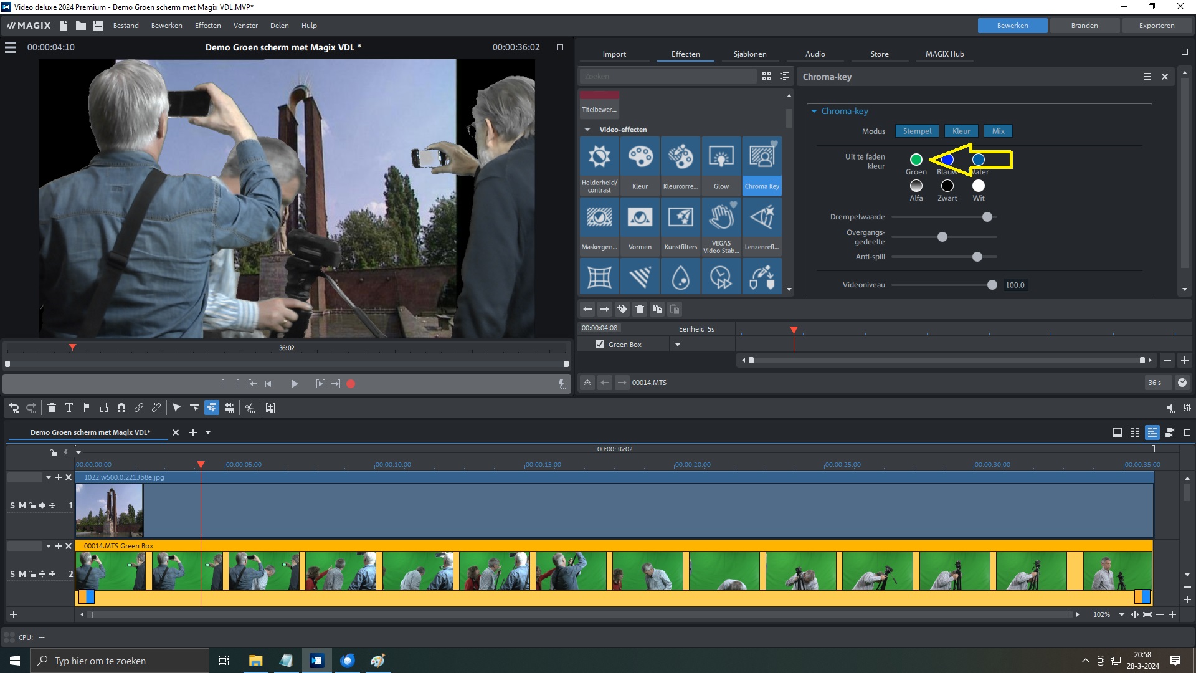Switch to the Audio tab
Viewport: 1196px width, 673px height.
point(815,54)
